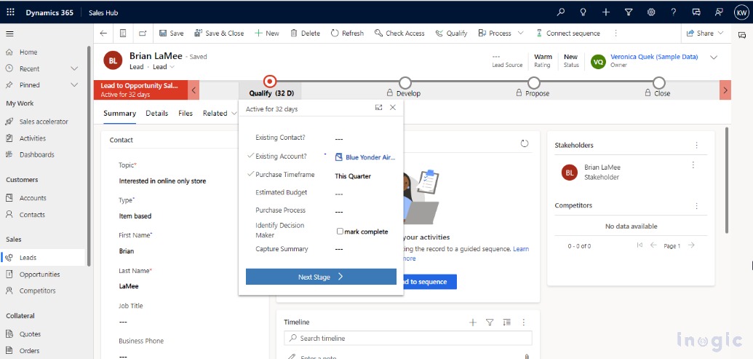Collapse business process flow left arrow
This screenshot has height=359, width=753.
(193, 90)
